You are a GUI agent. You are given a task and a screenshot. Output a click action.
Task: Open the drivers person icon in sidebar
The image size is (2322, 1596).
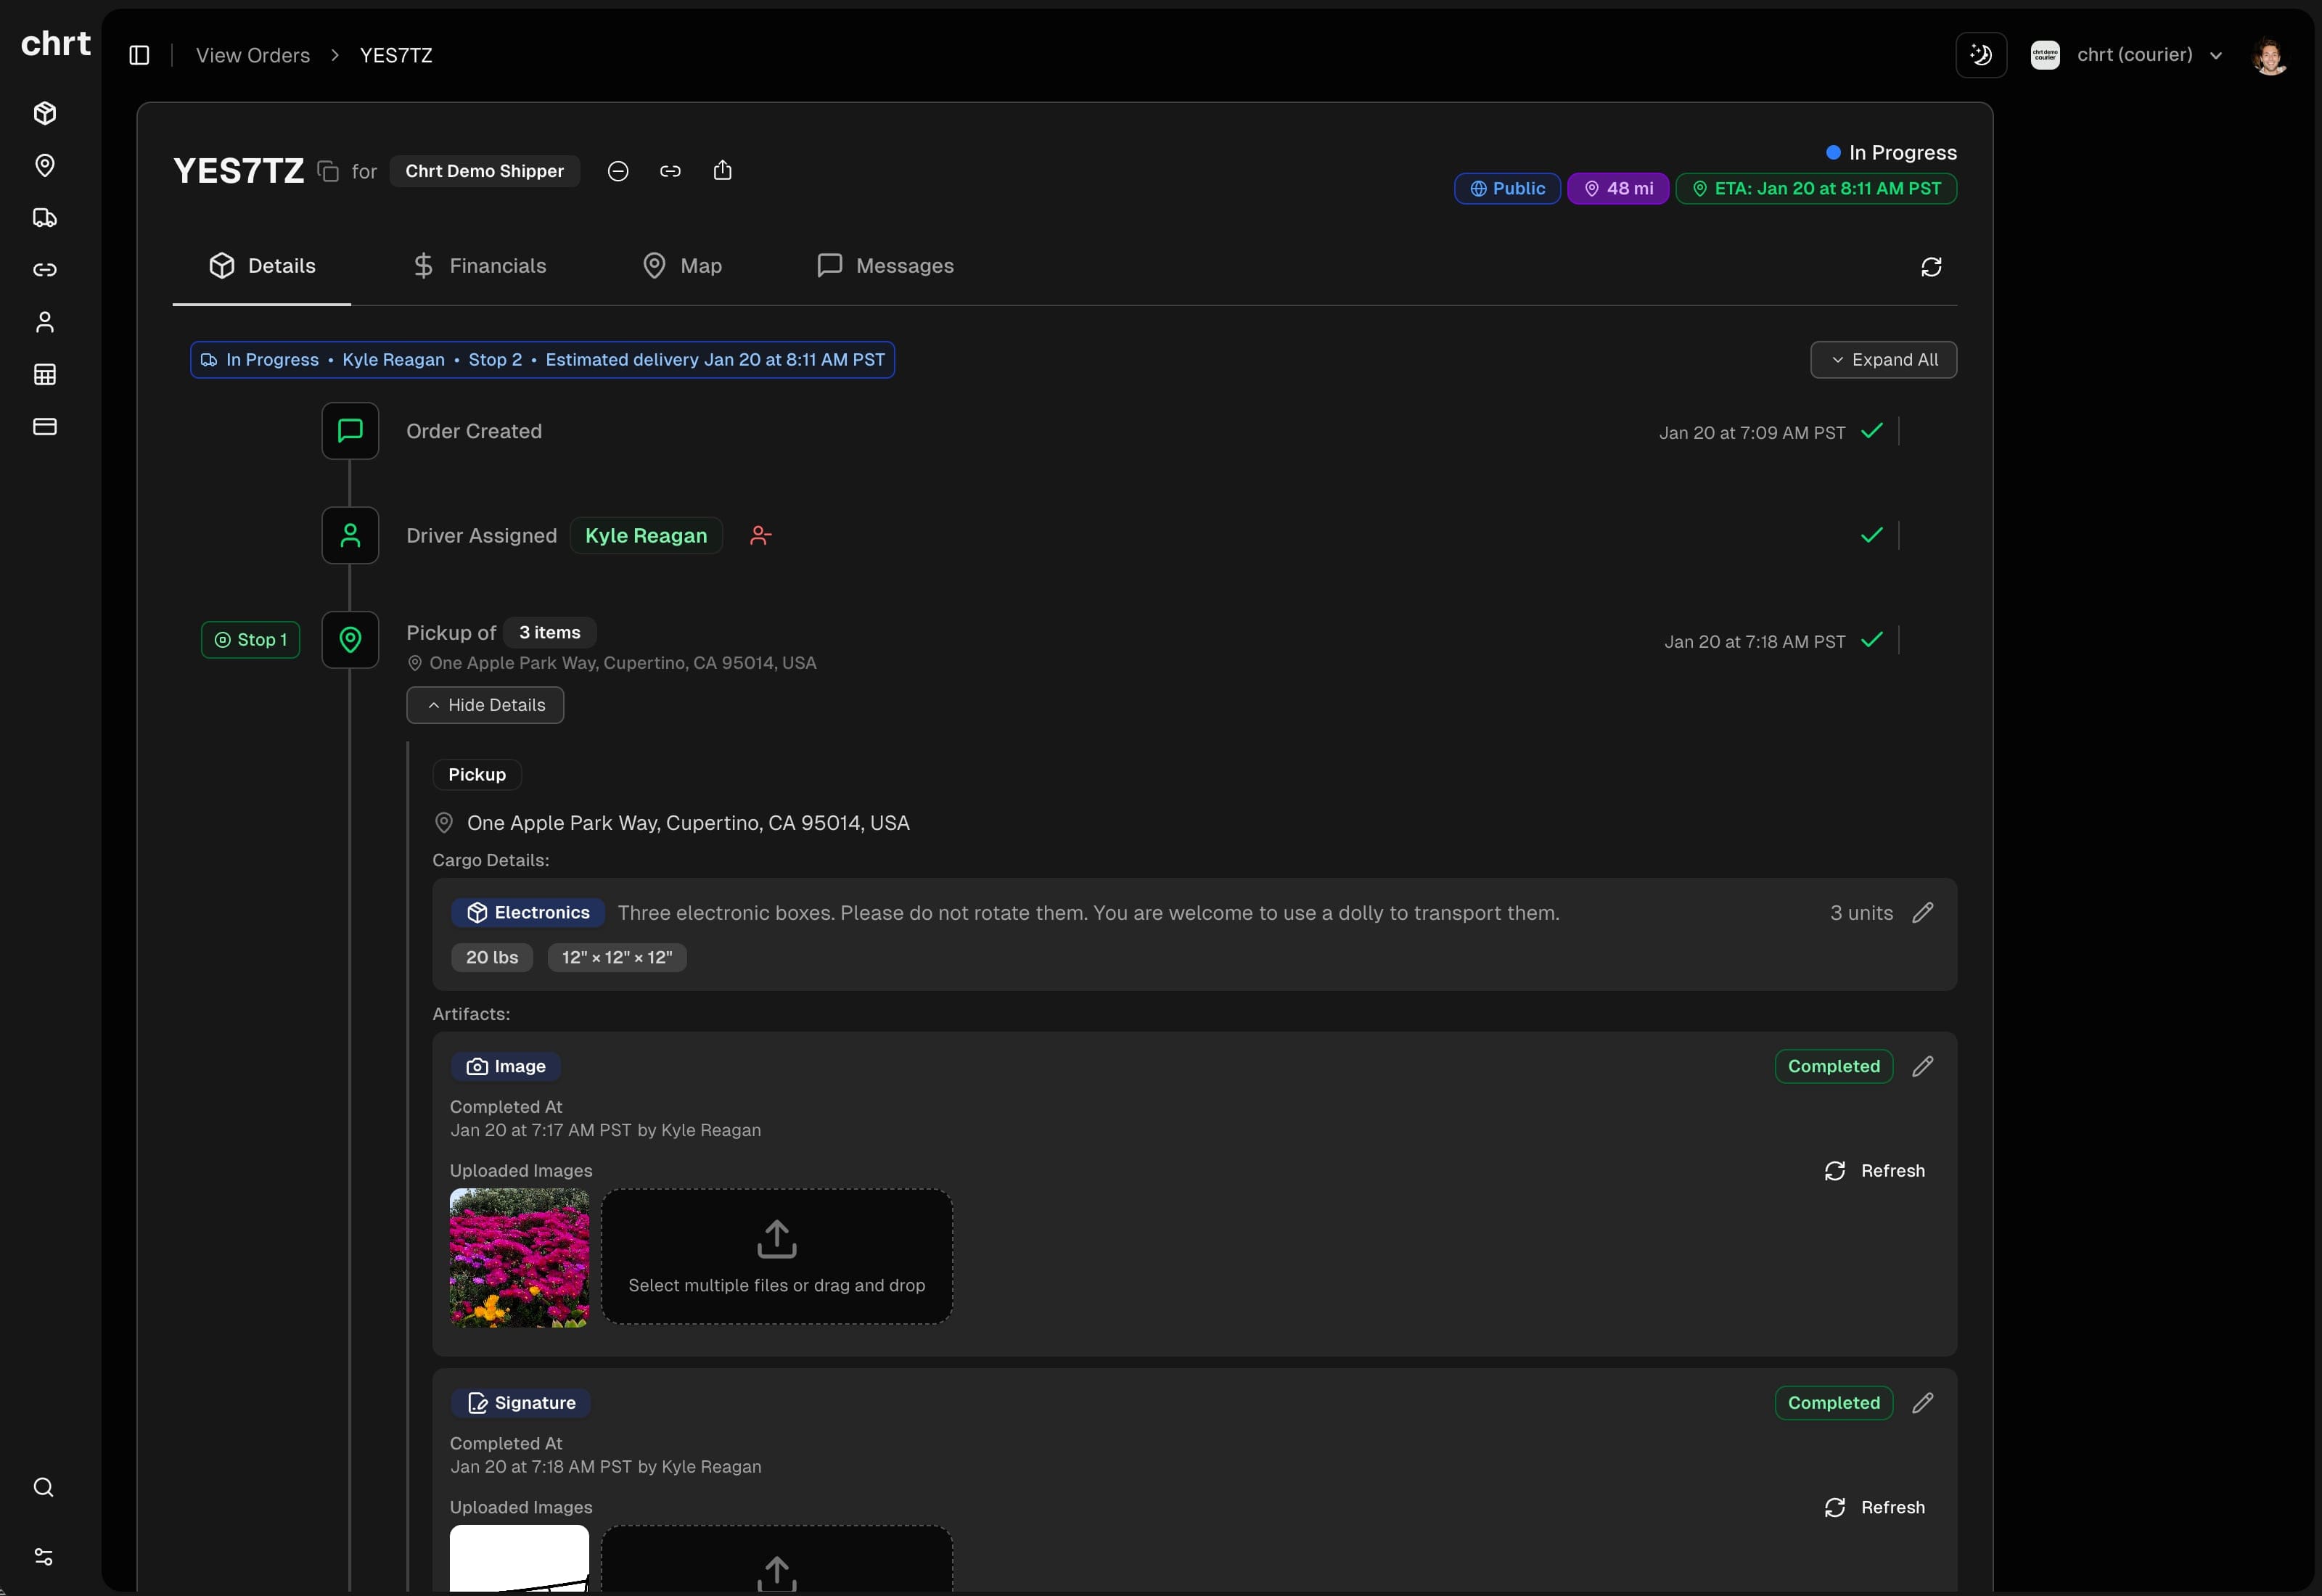44,321
